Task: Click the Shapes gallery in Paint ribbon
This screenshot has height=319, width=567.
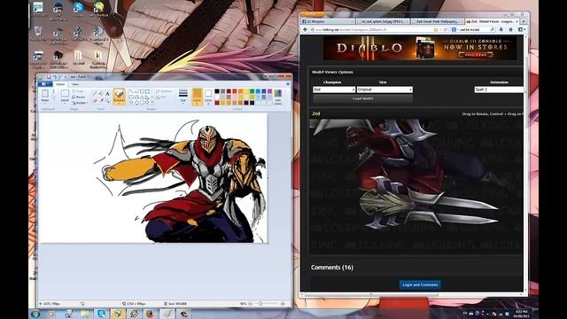Action: [x=141, y=97]
